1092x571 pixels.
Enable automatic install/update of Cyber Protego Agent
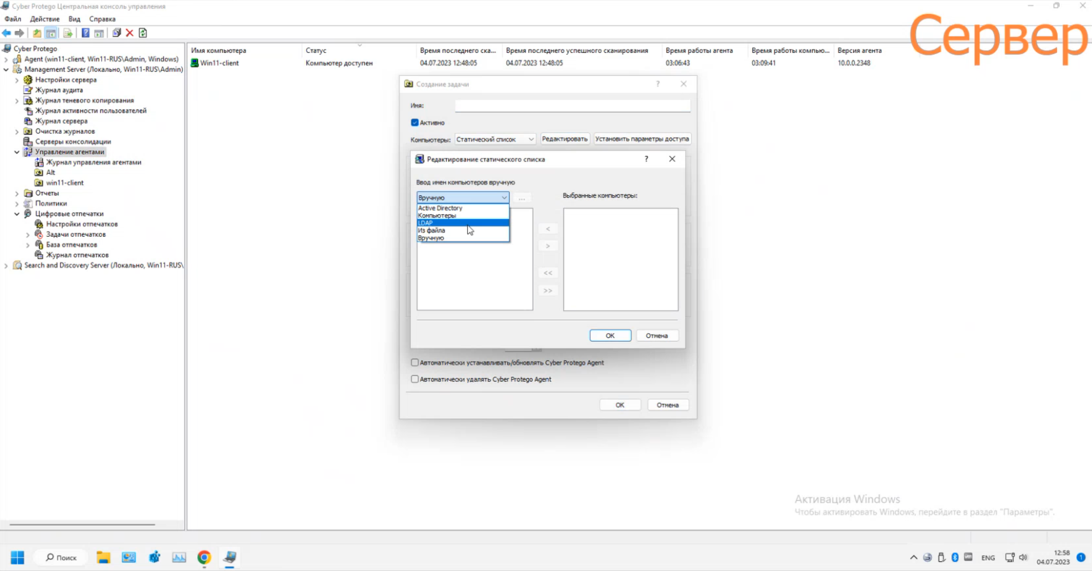click(x=415, y=363)
